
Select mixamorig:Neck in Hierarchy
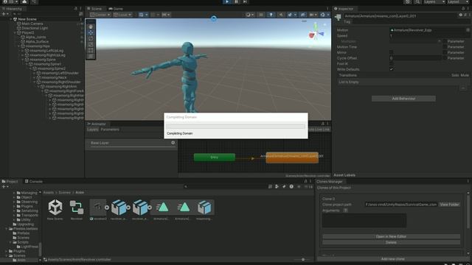(54, 77)
